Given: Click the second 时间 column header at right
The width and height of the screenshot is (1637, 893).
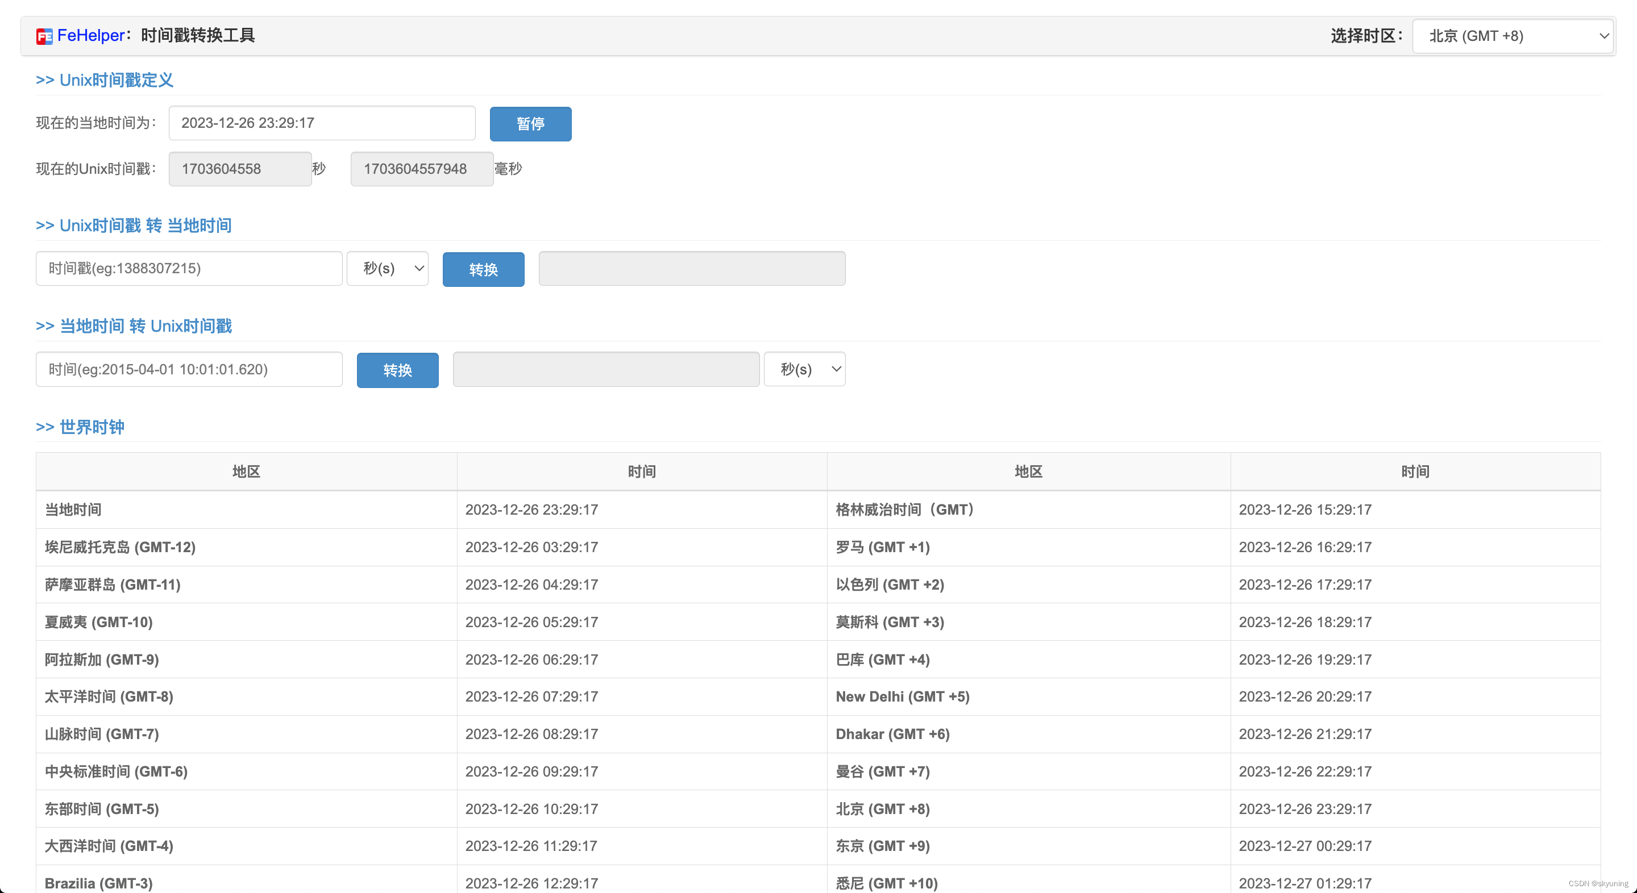Looking at the screenshot, I should (x=1416, y=472).
